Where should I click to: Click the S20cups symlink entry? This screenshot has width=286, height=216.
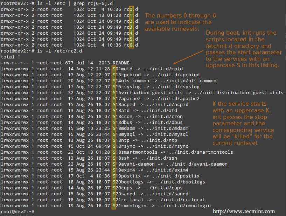tap(122, 188)
